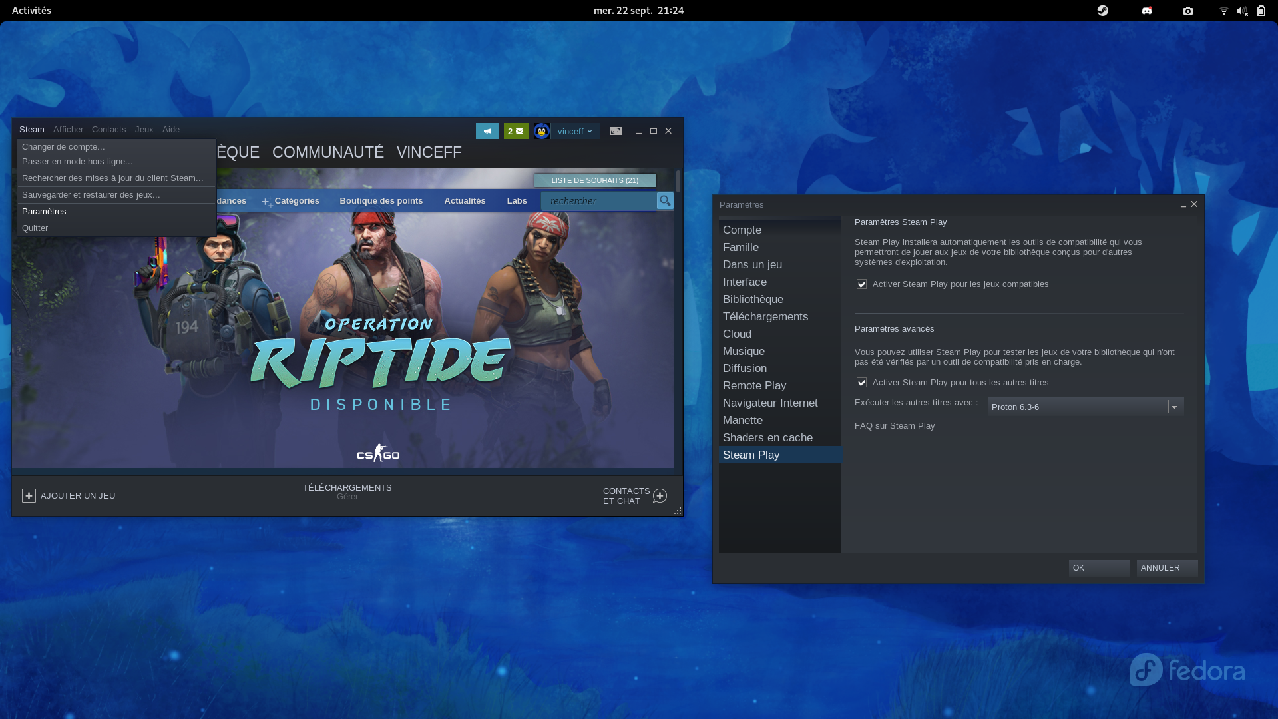
Task: Select Shaders en cache in settings sidebar
Action: click(780, 438)
